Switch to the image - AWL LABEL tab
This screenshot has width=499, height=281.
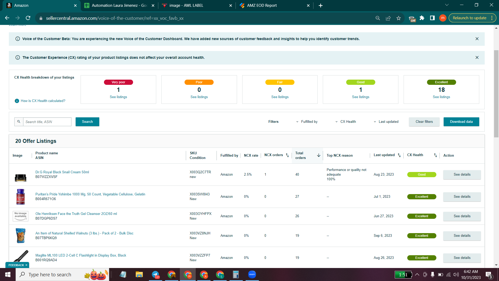tap(196, 5)
